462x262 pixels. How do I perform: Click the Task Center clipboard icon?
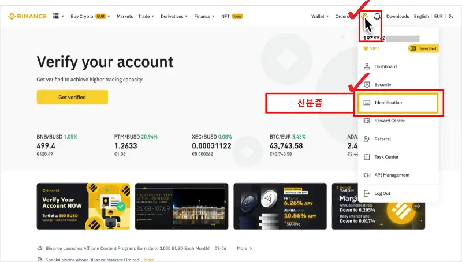[x=367, y=157]
